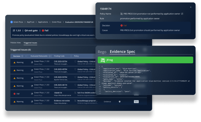The width and height of the screenshot is (201, 122).
Task: Click releasable icon in CVE-2025-49794 row
Action: click(x=32, y=70)
